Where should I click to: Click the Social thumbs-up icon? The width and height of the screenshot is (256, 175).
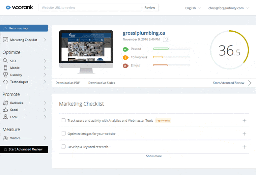click(x=5, y=110)
